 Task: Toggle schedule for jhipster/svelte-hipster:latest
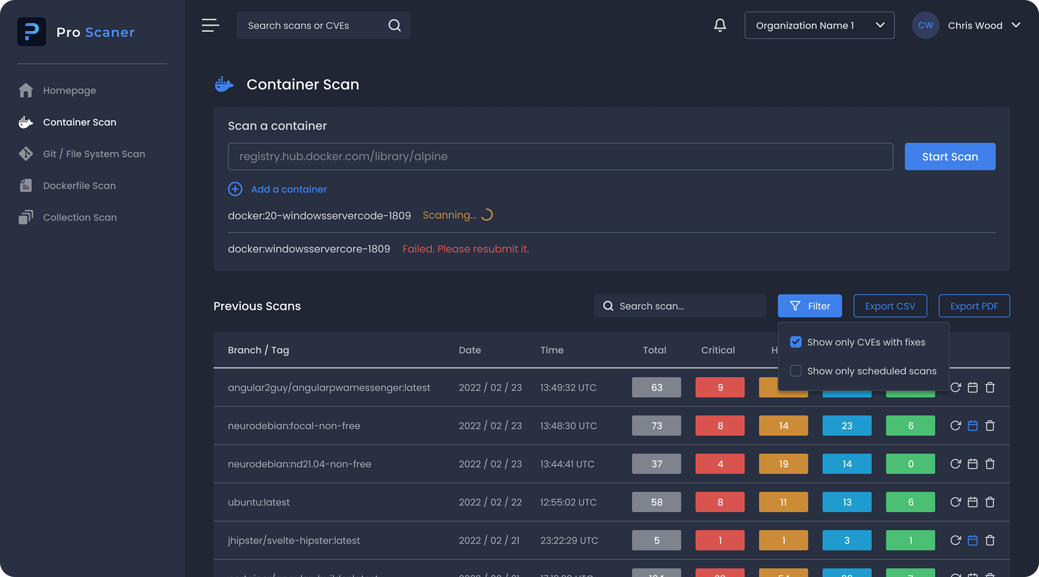tap(972, 540)
